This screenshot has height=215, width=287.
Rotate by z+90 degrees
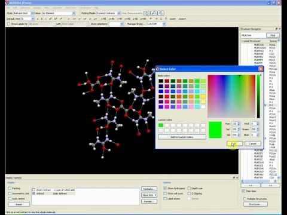pos(143,19)
